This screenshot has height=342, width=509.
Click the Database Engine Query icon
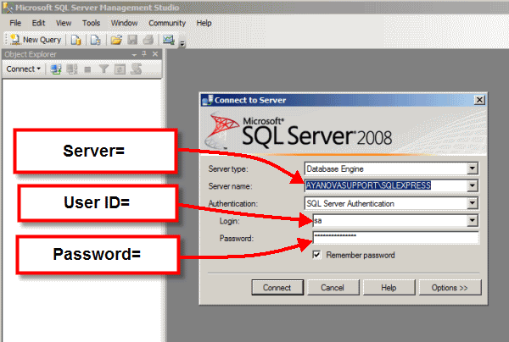(76, 40)
